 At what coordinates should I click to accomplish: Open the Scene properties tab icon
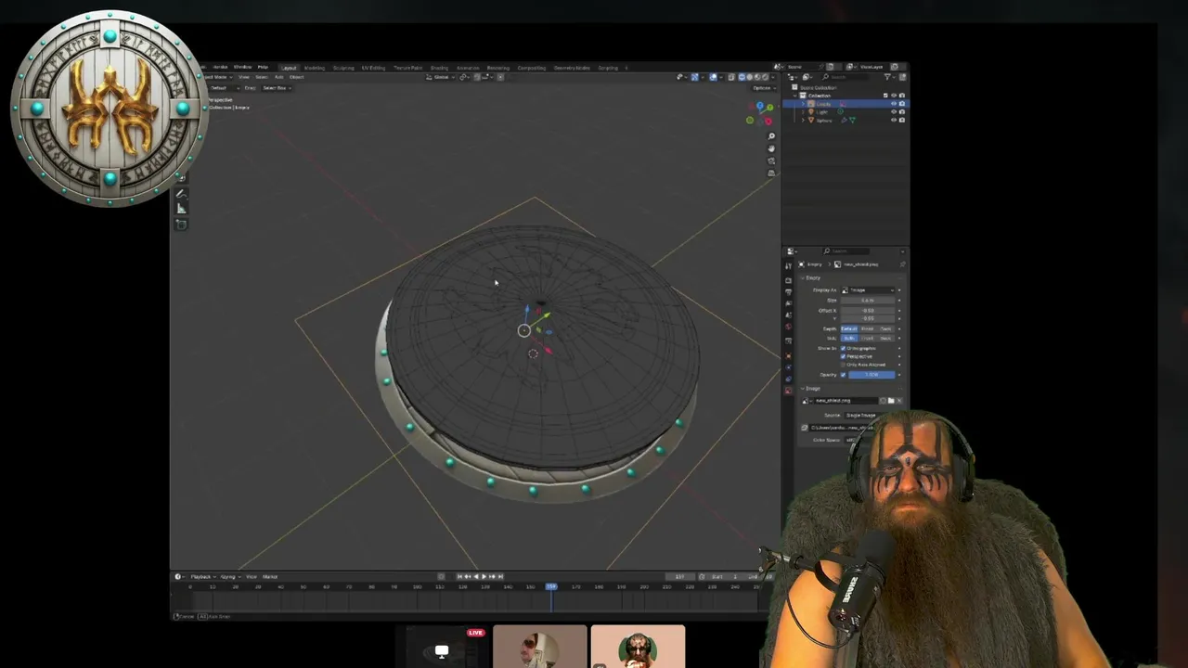(789, 315)
